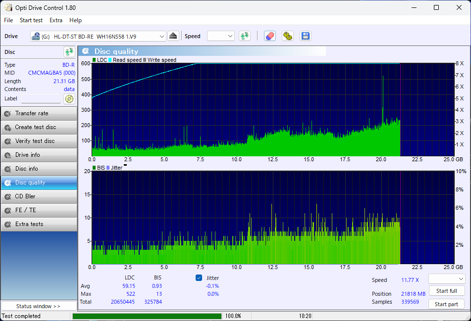Screen dimensions: 471x321
Task: Open the FE / TE test
Action: pyautogui.click(x=39, y=210)
